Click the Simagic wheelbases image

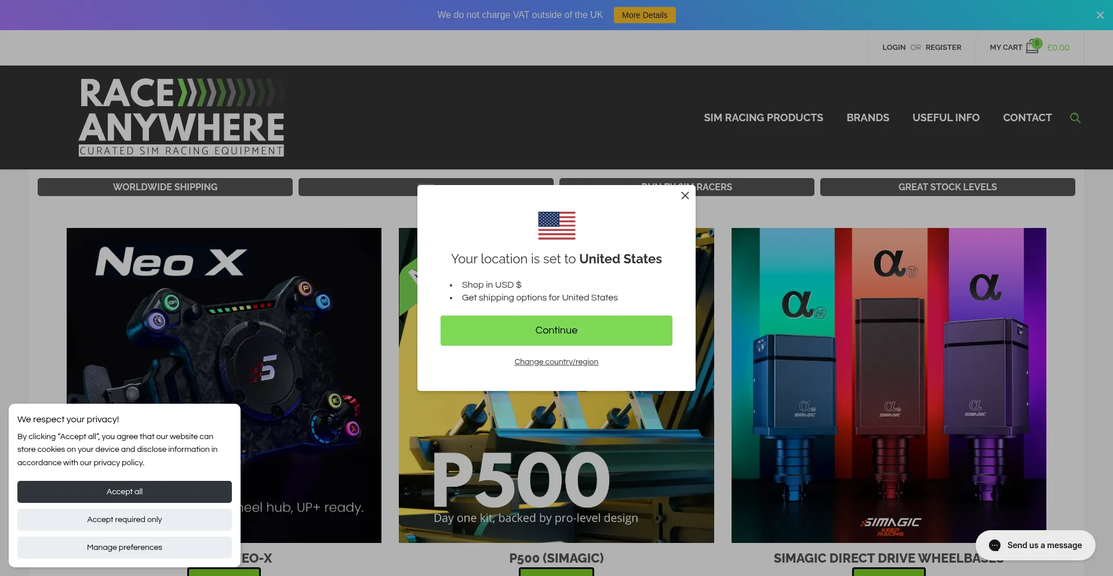pyautogui.click(x=889, y=385)
